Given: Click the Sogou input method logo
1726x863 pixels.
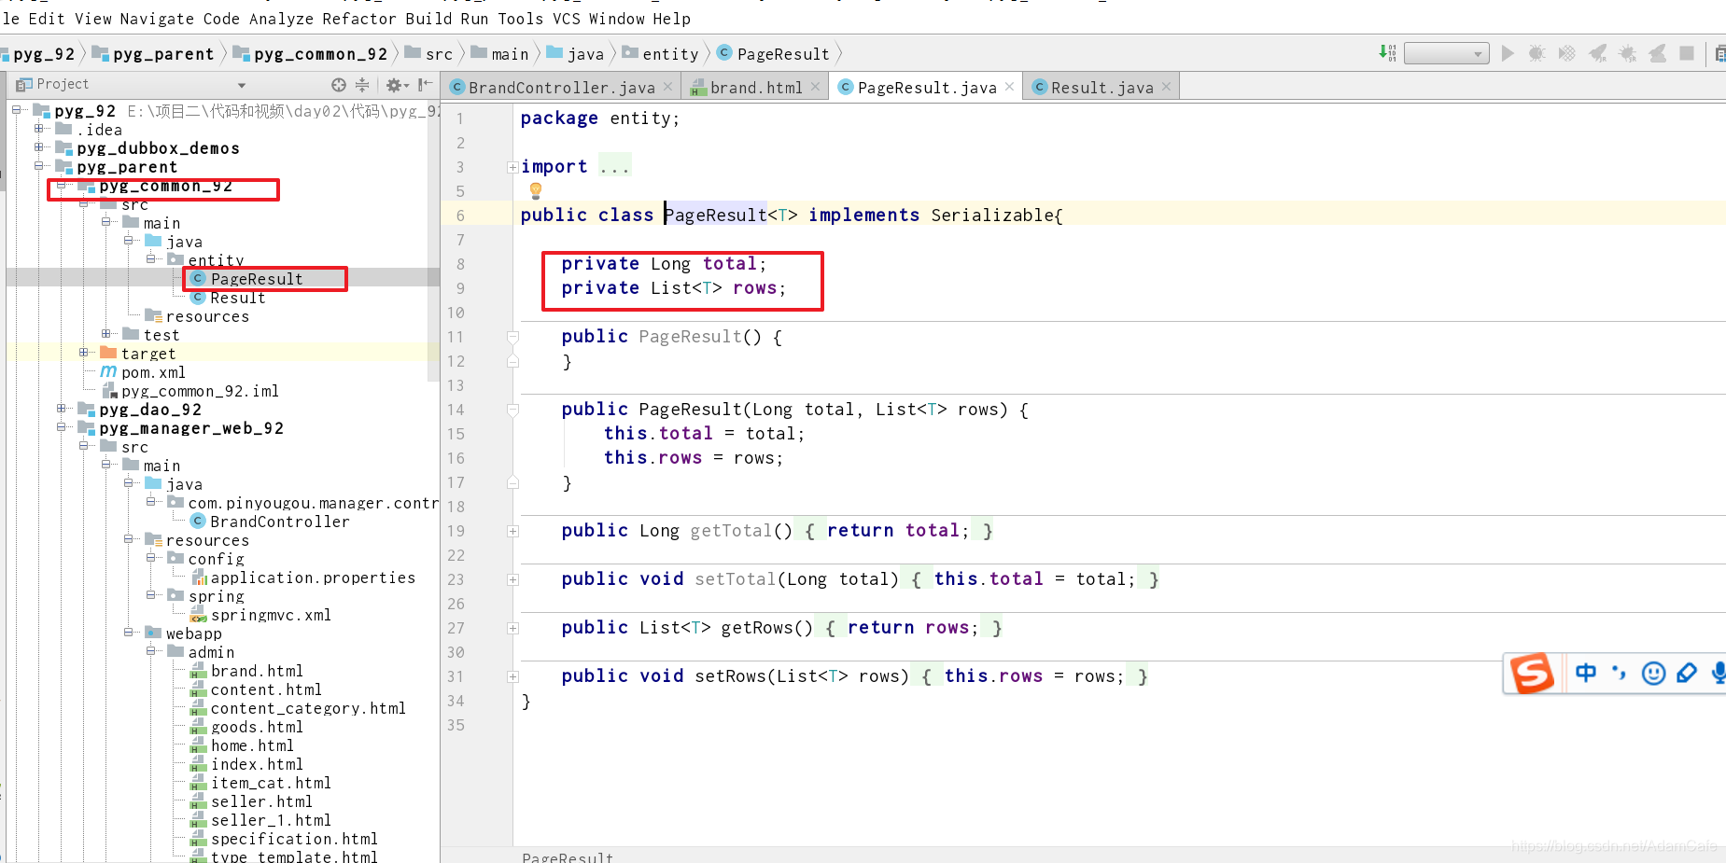Looking at the screenshot, I should pos(1532,673).
